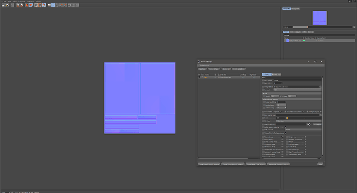Click the Pass ID stepper arrows
The width and height of the screenshot is (357, 193).
click(x=282, y=83)
